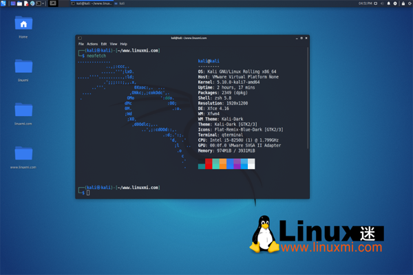Image resolution: width=413 pixels, height=275 pixels.
Task: Open the Actions menu in the terminal
Action: [92, 44]
